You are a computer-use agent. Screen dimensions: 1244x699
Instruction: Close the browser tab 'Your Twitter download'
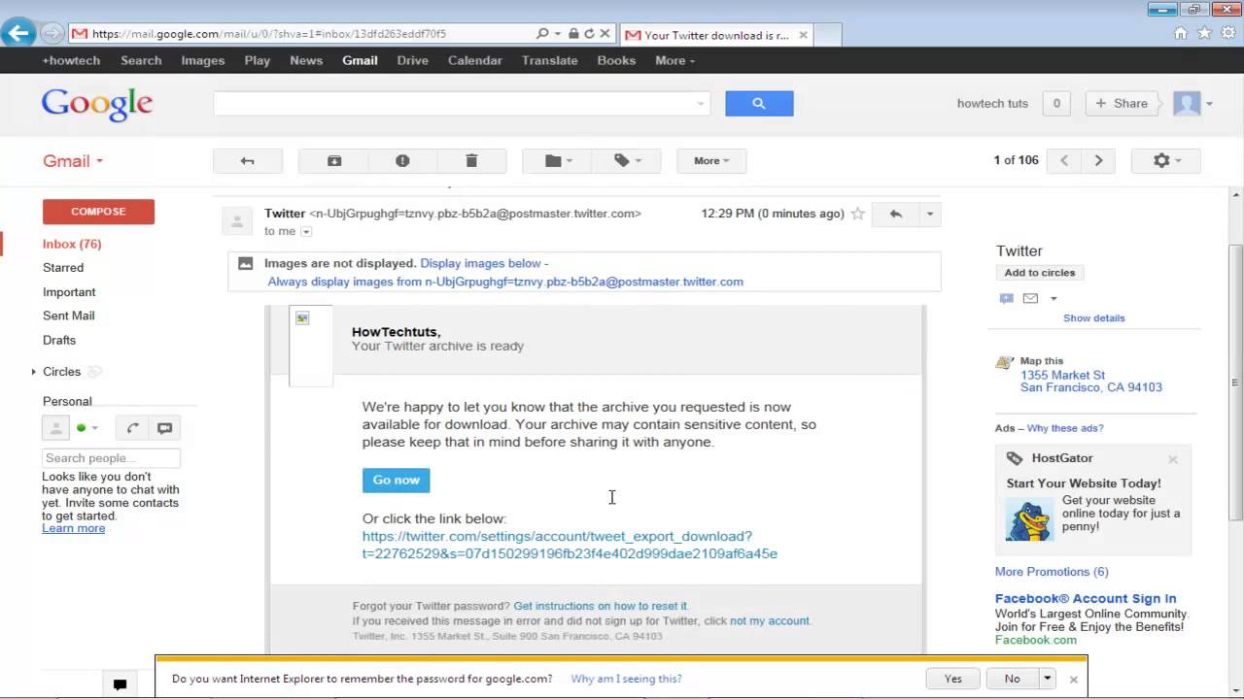(803, 35)
